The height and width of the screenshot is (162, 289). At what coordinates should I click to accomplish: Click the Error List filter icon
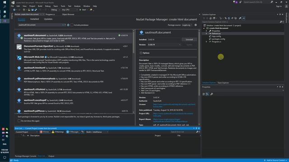point(83,132)
